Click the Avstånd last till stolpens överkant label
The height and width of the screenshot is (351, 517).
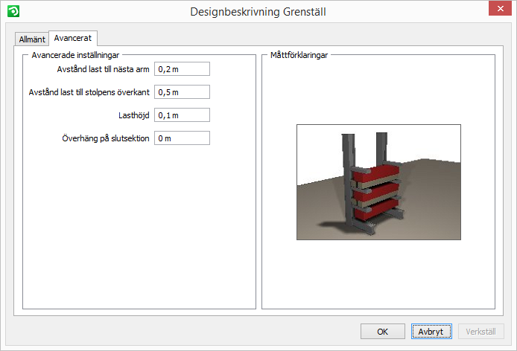pyautogui.click(x=89, y=92)
